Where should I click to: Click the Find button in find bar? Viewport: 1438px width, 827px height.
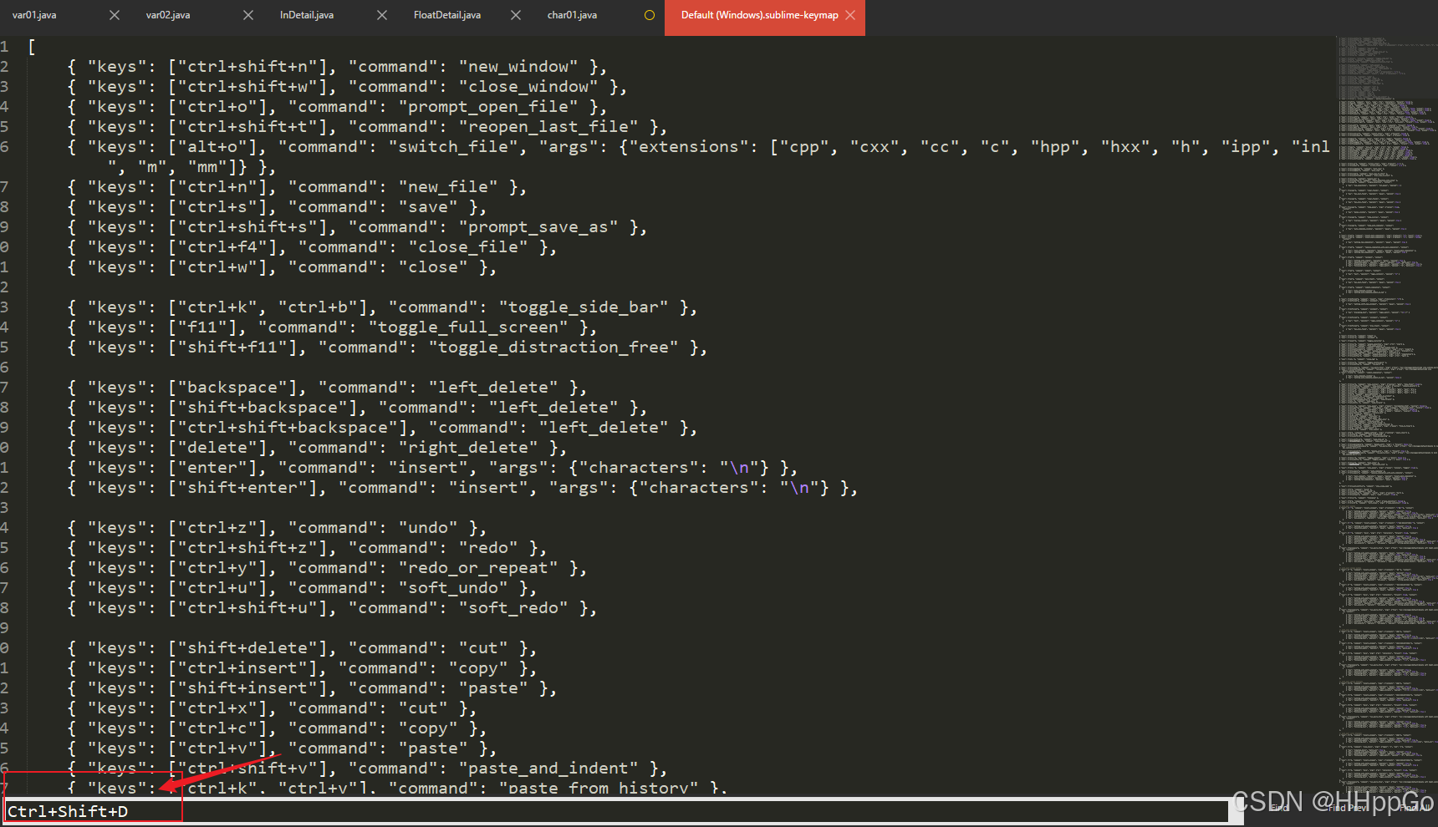tap(1279, 808)
